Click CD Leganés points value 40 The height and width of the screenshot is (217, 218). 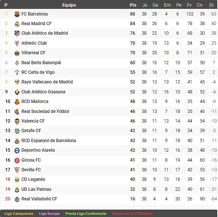point(133,179)
